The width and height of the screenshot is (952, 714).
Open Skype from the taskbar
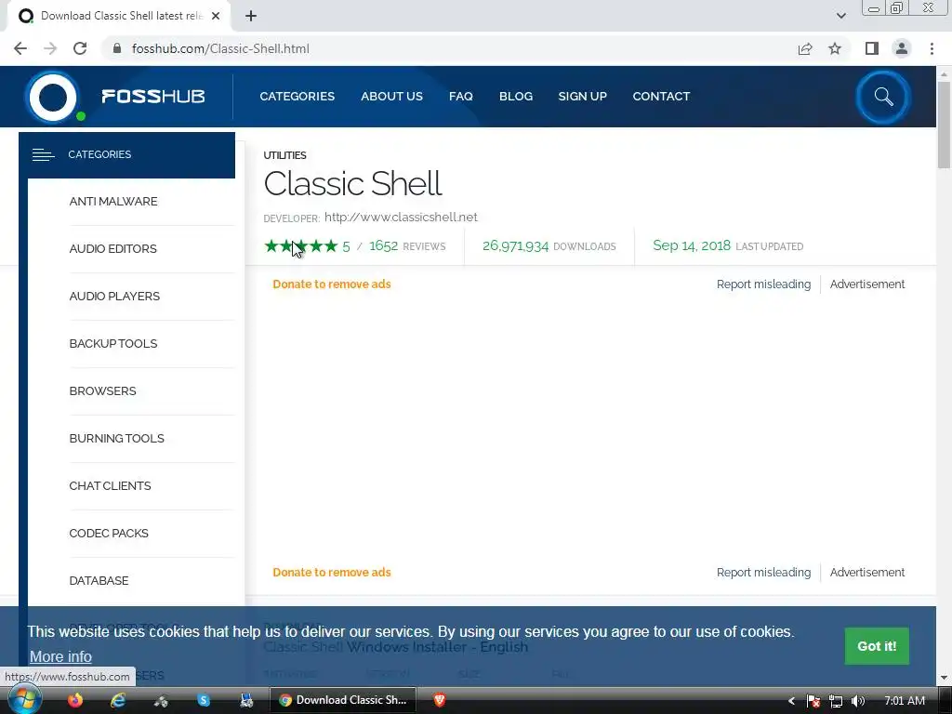204,700
